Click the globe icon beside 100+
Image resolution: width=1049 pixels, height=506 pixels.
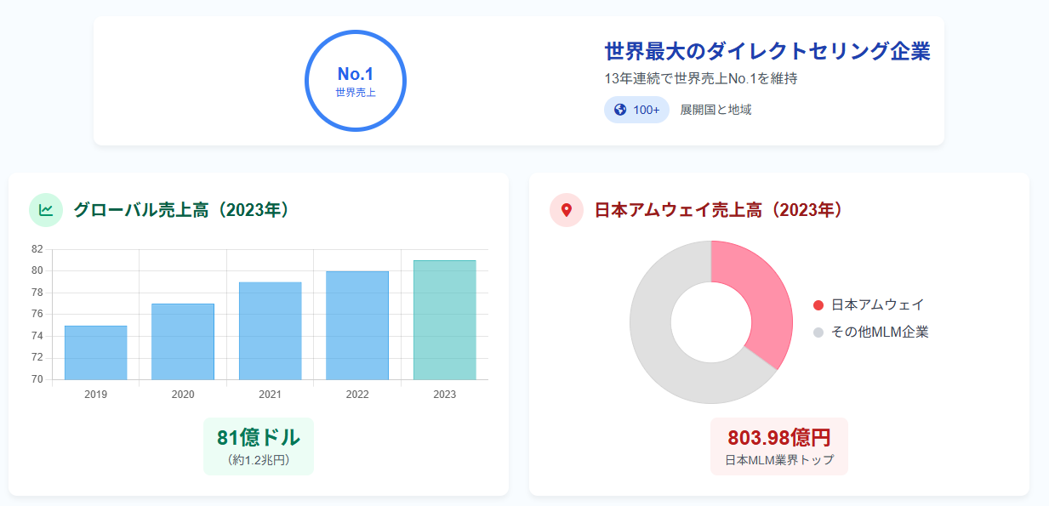pos(620,110)
